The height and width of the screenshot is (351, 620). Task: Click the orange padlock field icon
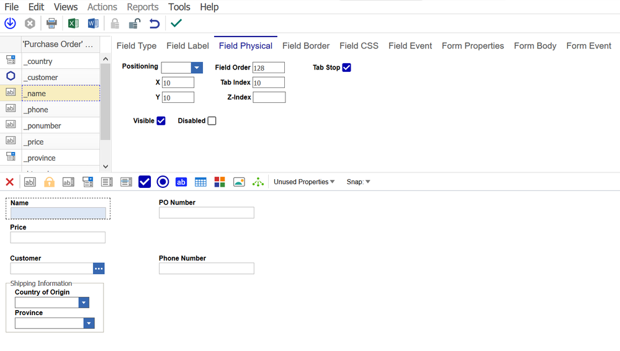(49, 182)
